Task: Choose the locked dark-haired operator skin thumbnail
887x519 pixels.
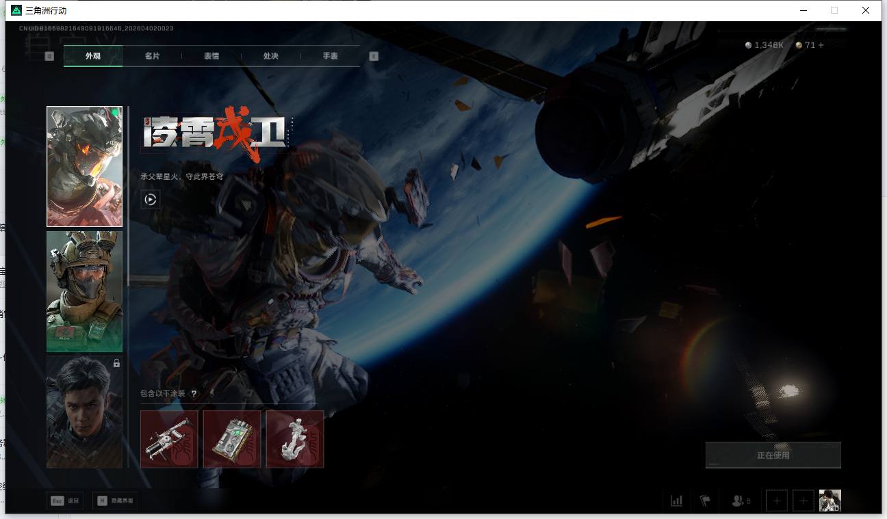Action: pos(84,412)
